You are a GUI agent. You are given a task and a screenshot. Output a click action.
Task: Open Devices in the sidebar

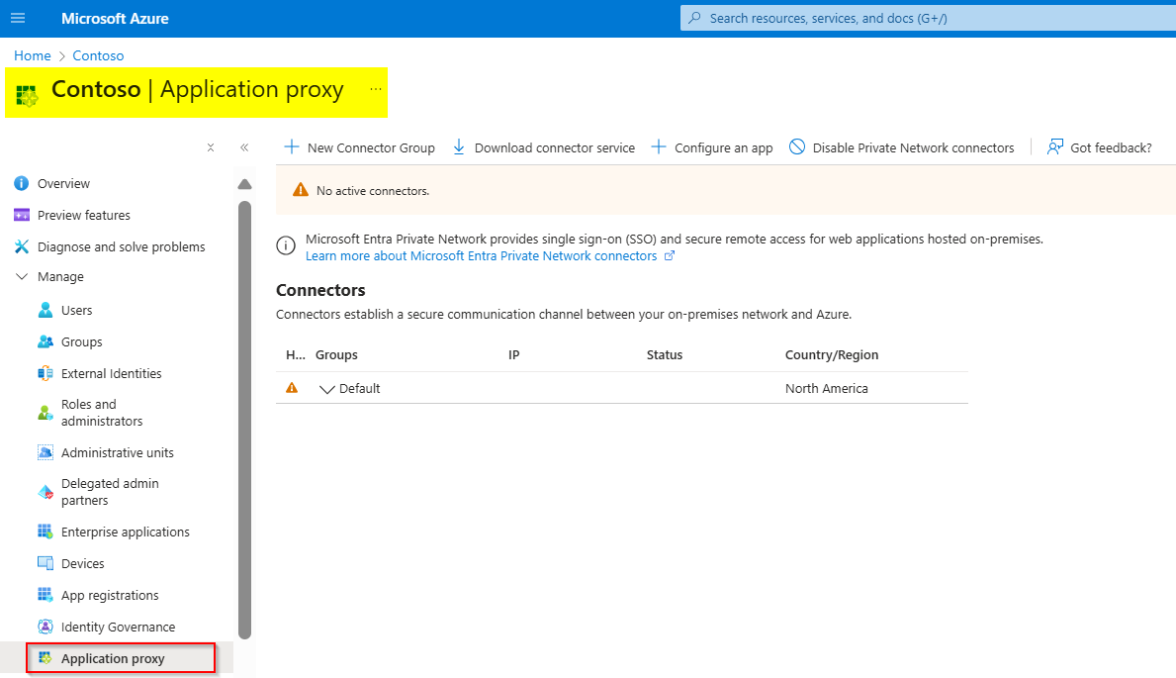click(82, 563)
